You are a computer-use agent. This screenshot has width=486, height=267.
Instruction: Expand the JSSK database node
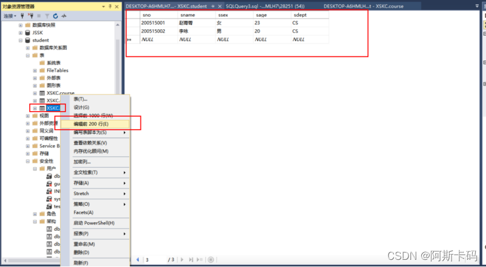(20, 33)
